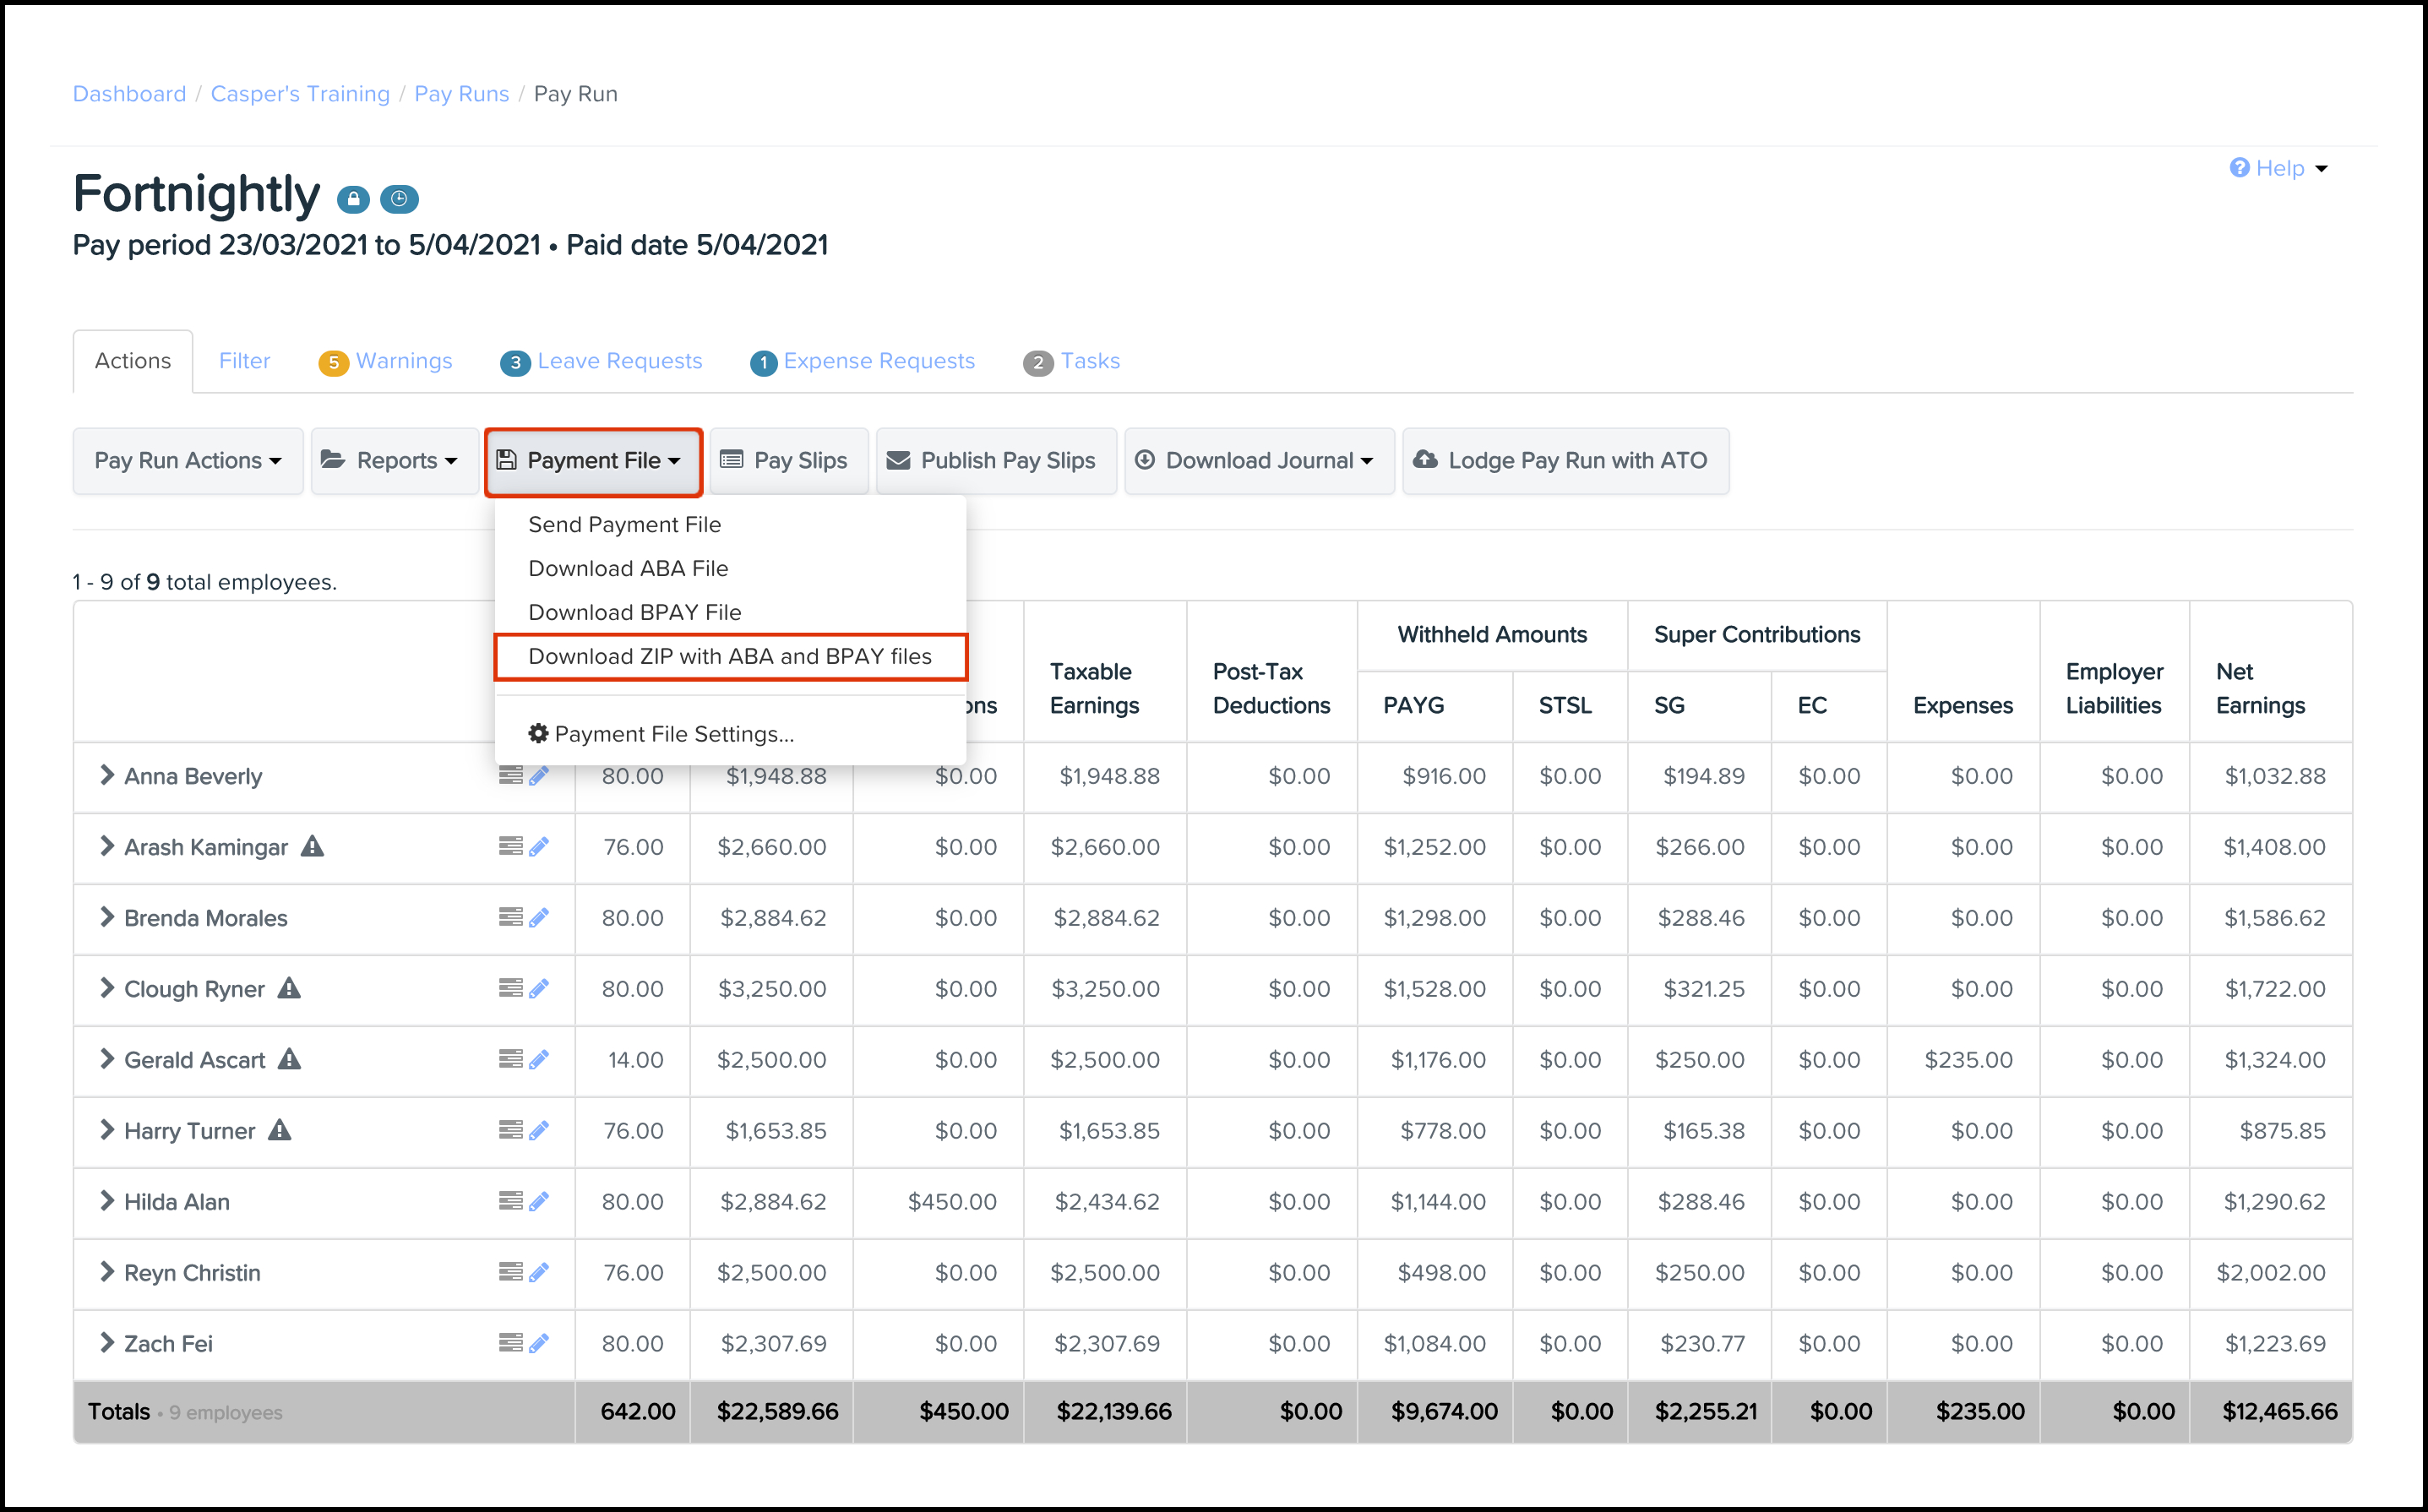Open the Download Journal dropdown
The width and height of the screenshot is (2428, 1512).
(x=1258, y=461)
